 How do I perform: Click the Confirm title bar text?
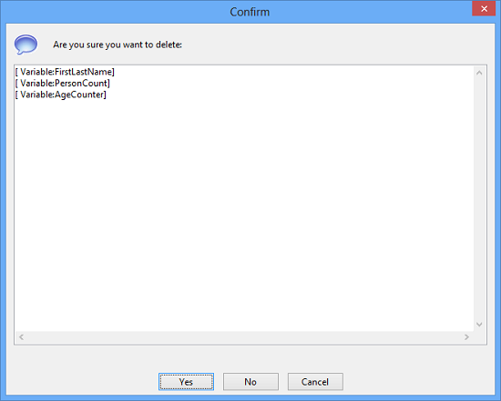250,12
